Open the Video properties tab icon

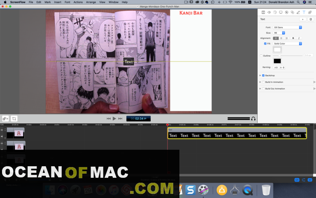(x=263, y=12)
